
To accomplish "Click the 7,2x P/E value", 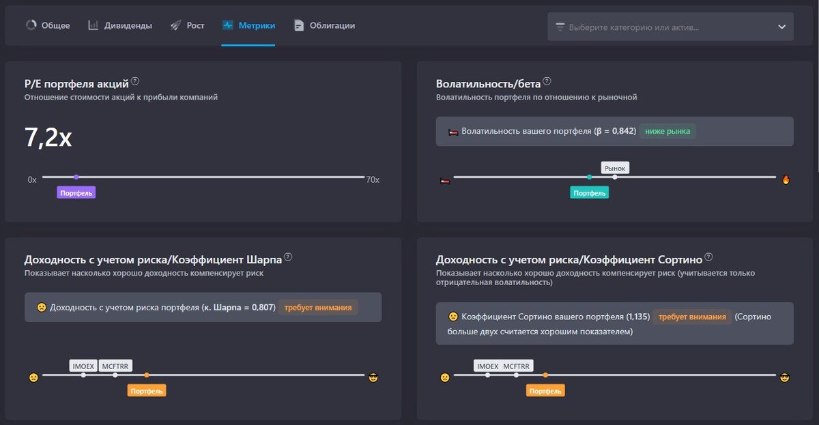I will click(48, 138).
